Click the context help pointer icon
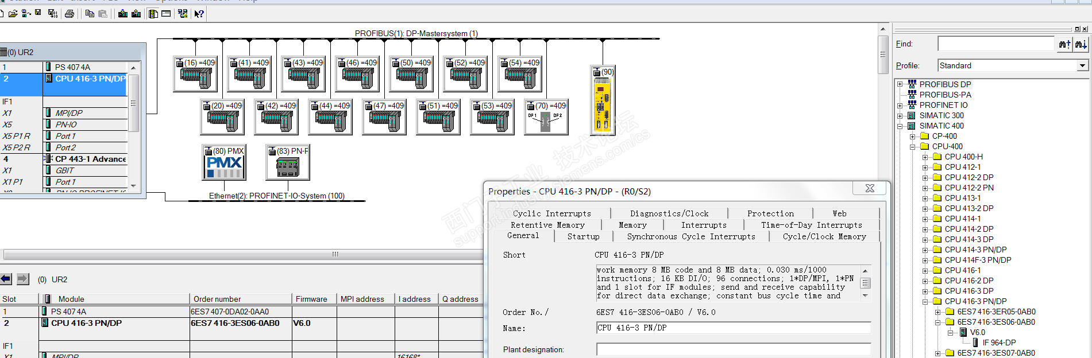The height and width of the screenshot is (358, 1092). pos(199,13)
